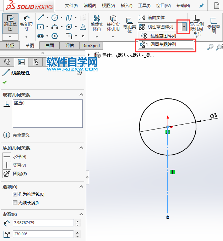Viewport: 223px width, 241px height.
Task: Switch to the 特征 tab
Action: 10,46
